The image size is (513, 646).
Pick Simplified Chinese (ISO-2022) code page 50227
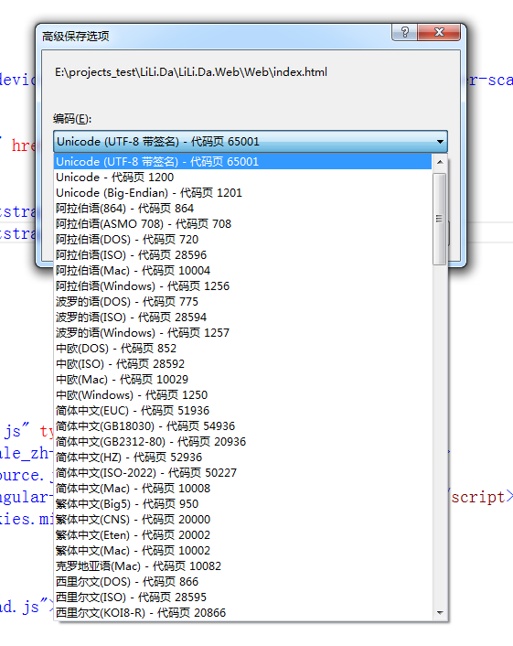point(243,473)
